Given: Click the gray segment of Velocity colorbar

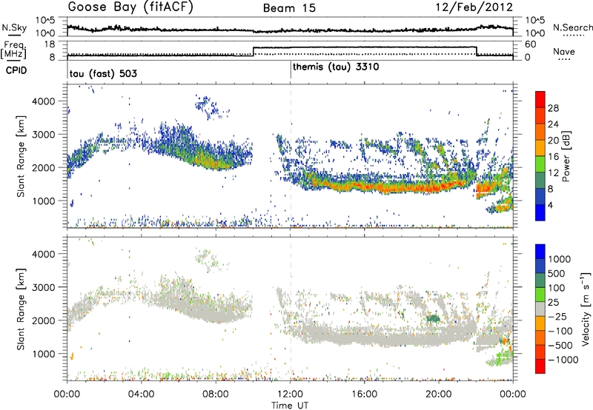Looking at the screenshot, I should click(x=540, y=309).
